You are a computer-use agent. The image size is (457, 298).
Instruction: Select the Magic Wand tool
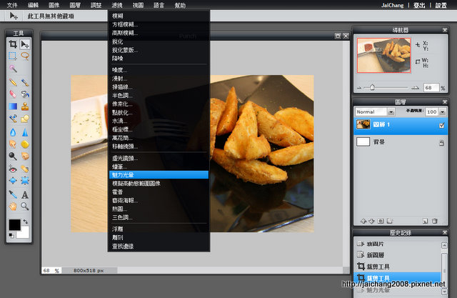click(x=13, y=69)
